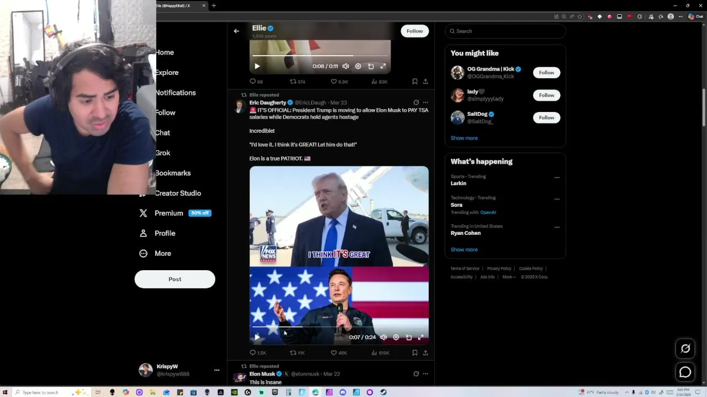The width and height of the screenshot is (707, 397).
Task: Like the post with 48K likes
Action: [x=339, y=353]
